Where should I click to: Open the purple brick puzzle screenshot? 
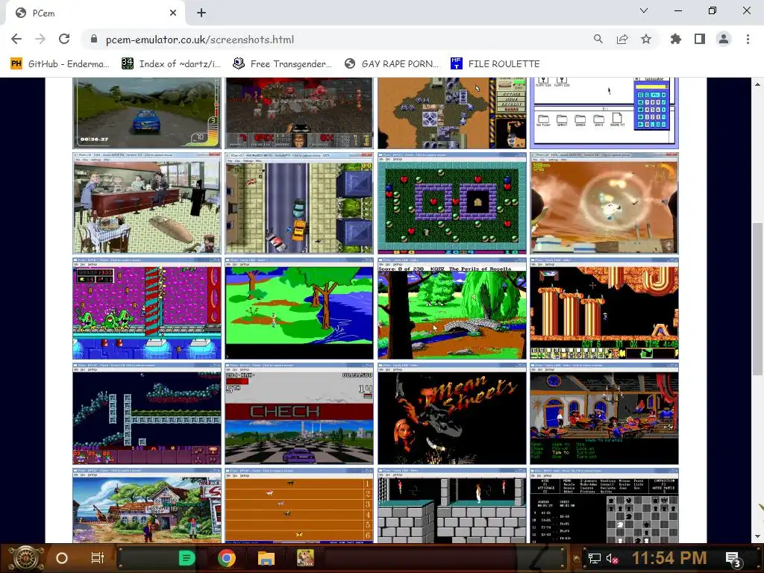pos(451,203)
